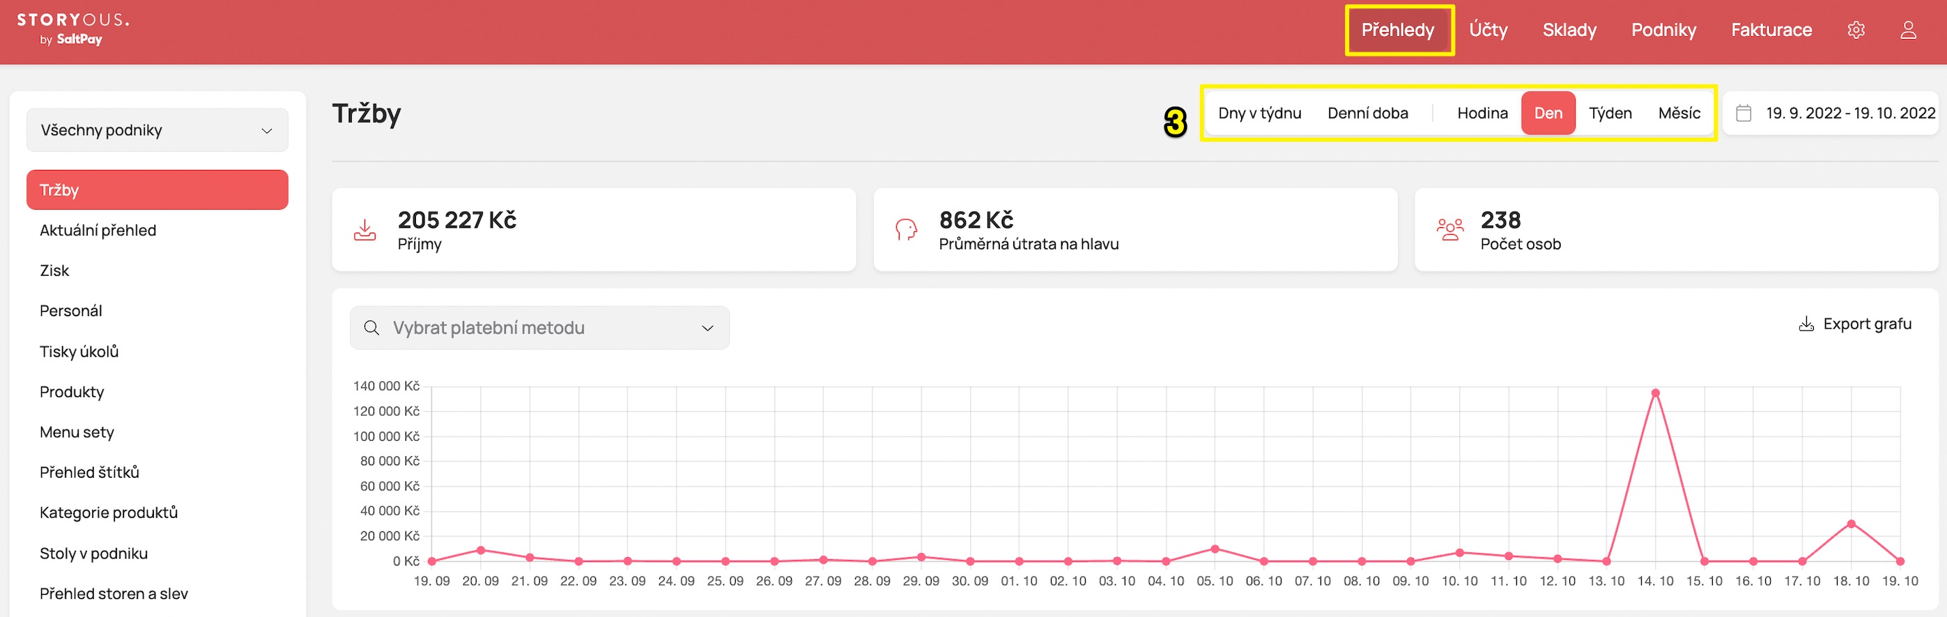Click the average spend per head icon

coord(905,230)
